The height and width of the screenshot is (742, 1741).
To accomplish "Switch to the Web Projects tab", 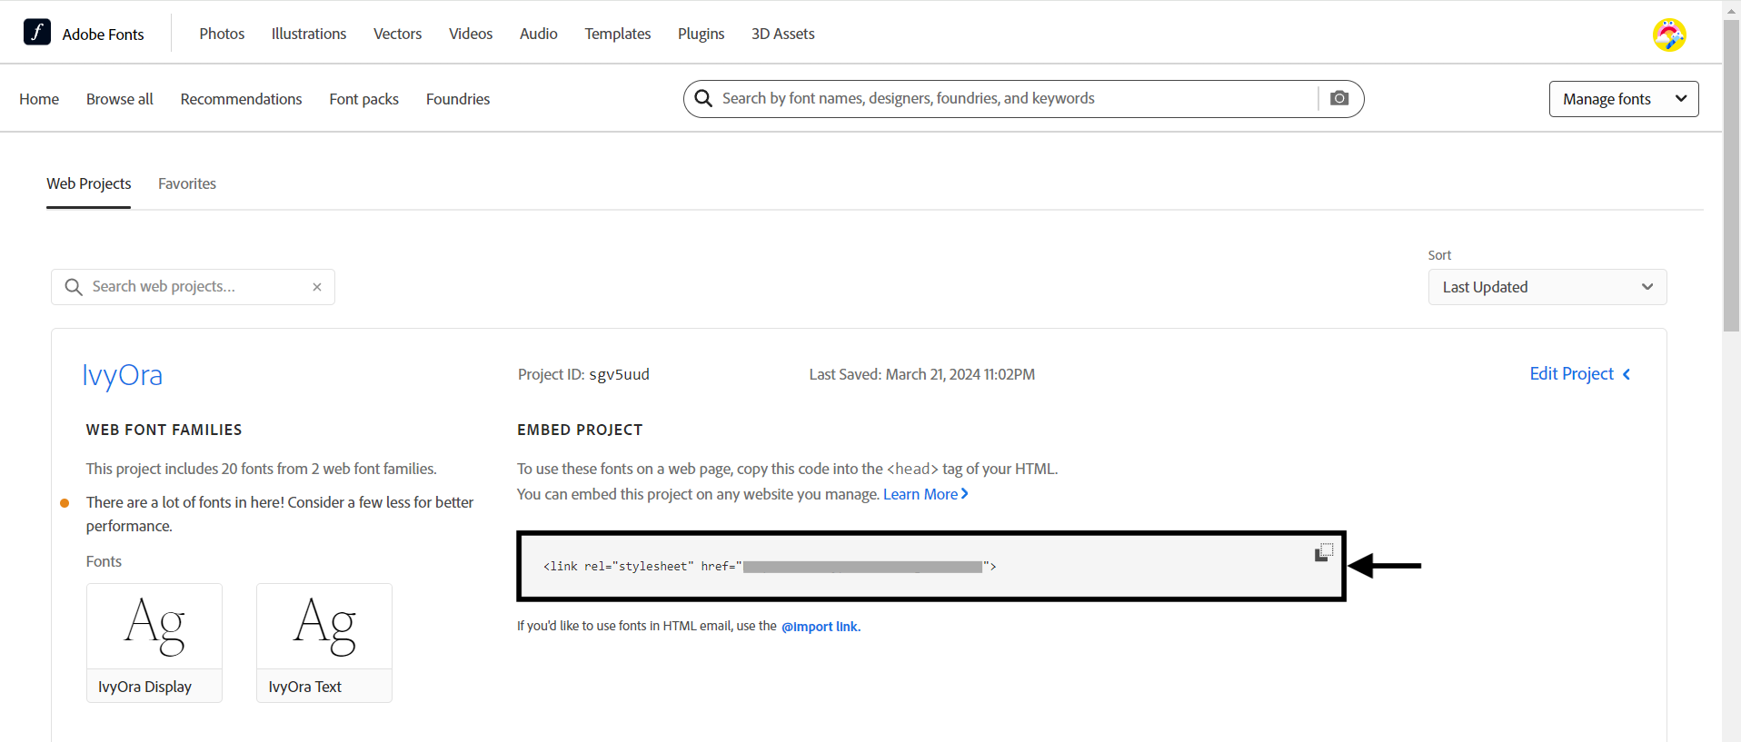I will [x=89, y=183].
